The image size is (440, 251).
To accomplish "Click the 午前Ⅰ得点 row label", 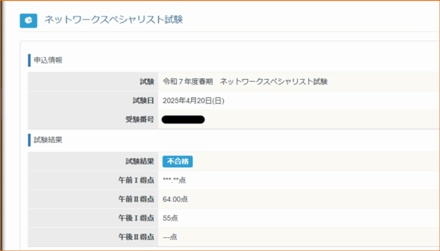I will 136,180.
